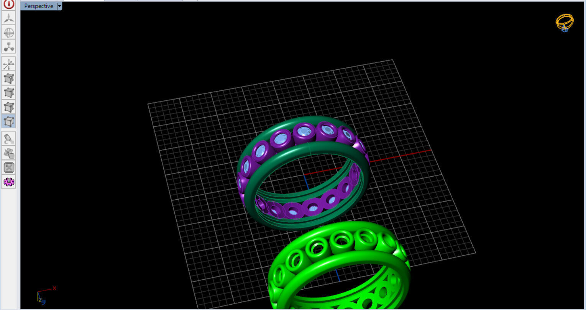Screen dimensions: 586x310
Task: Select cube icon with highlighted edge
Action: 9,92
